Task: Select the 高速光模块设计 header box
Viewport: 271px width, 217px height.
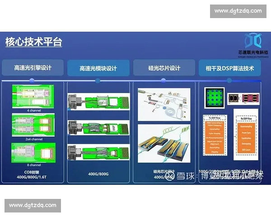Action: [x=98, y=68]
